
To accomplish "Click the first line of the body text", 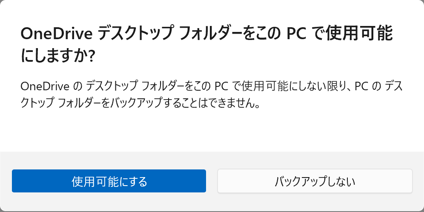I will point(212,87).
